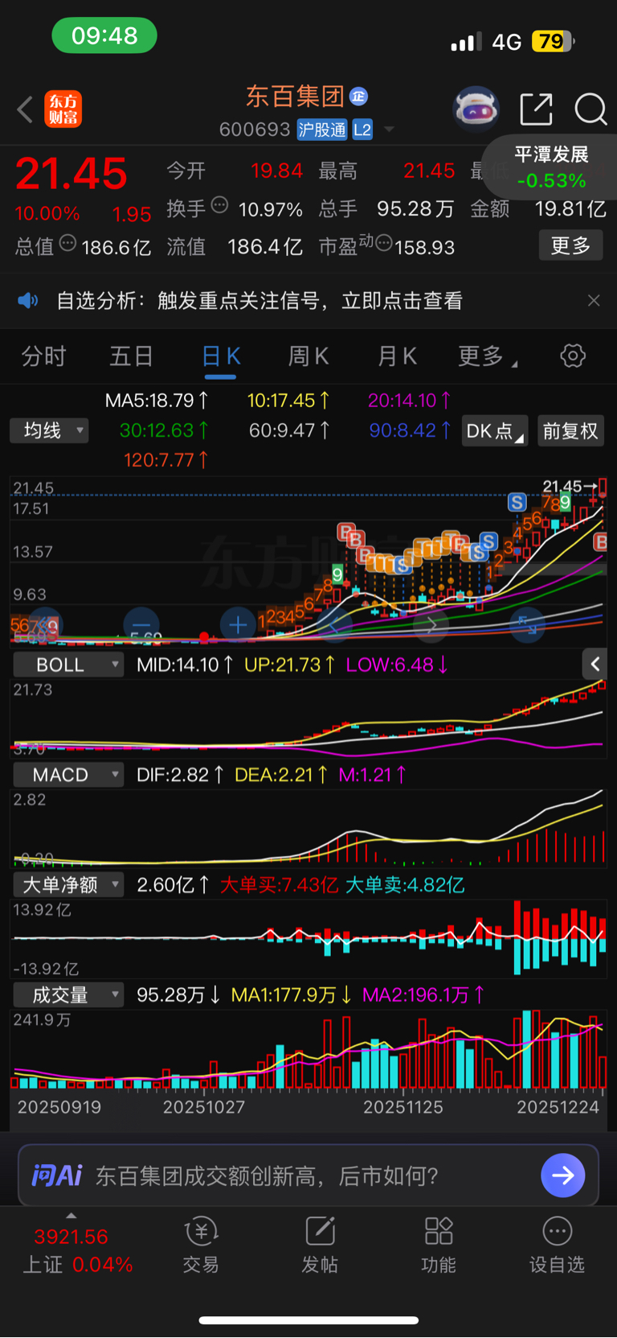Open the 平潭发展 related stock bubble
Image resolution: width=617 pixels, height=1338 pixels.
point(551,167)
